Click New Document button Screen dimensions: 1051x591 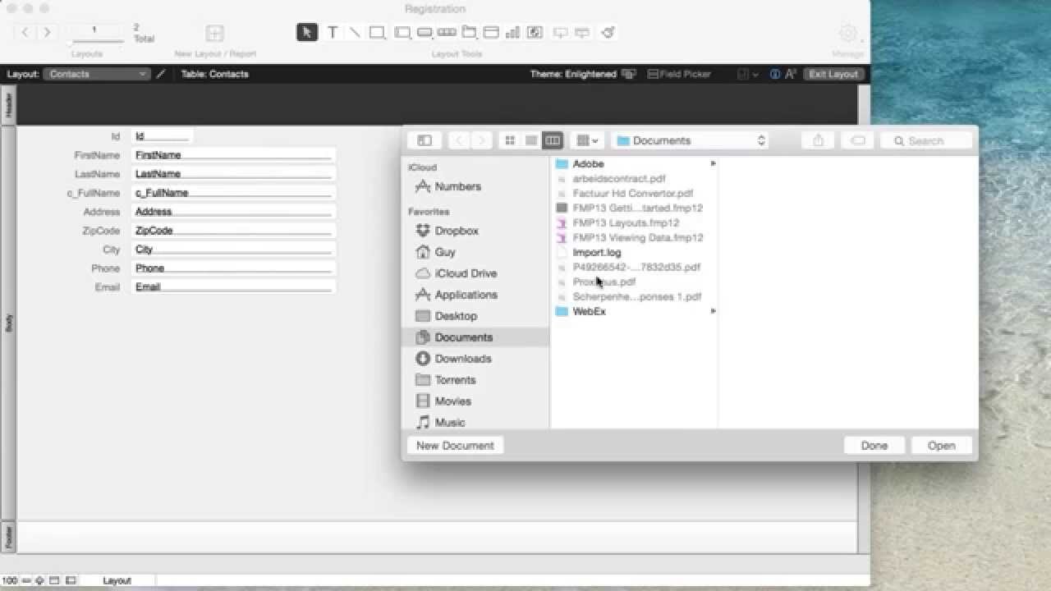(455, 446)
